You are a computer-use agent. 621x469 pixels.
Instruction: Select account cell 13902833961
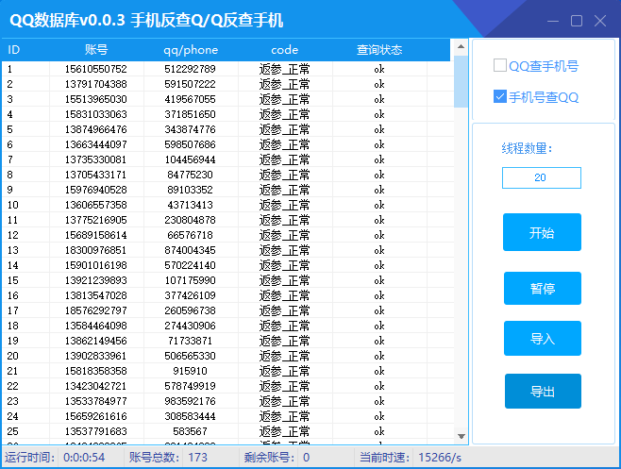pyautogui.click(x=96, y=356)
